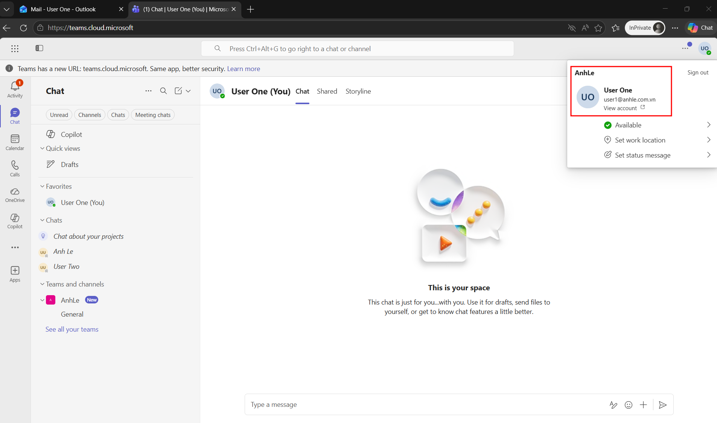Open Settings and more ellipsis in header

pyautogui.click(x=685, y=48)
